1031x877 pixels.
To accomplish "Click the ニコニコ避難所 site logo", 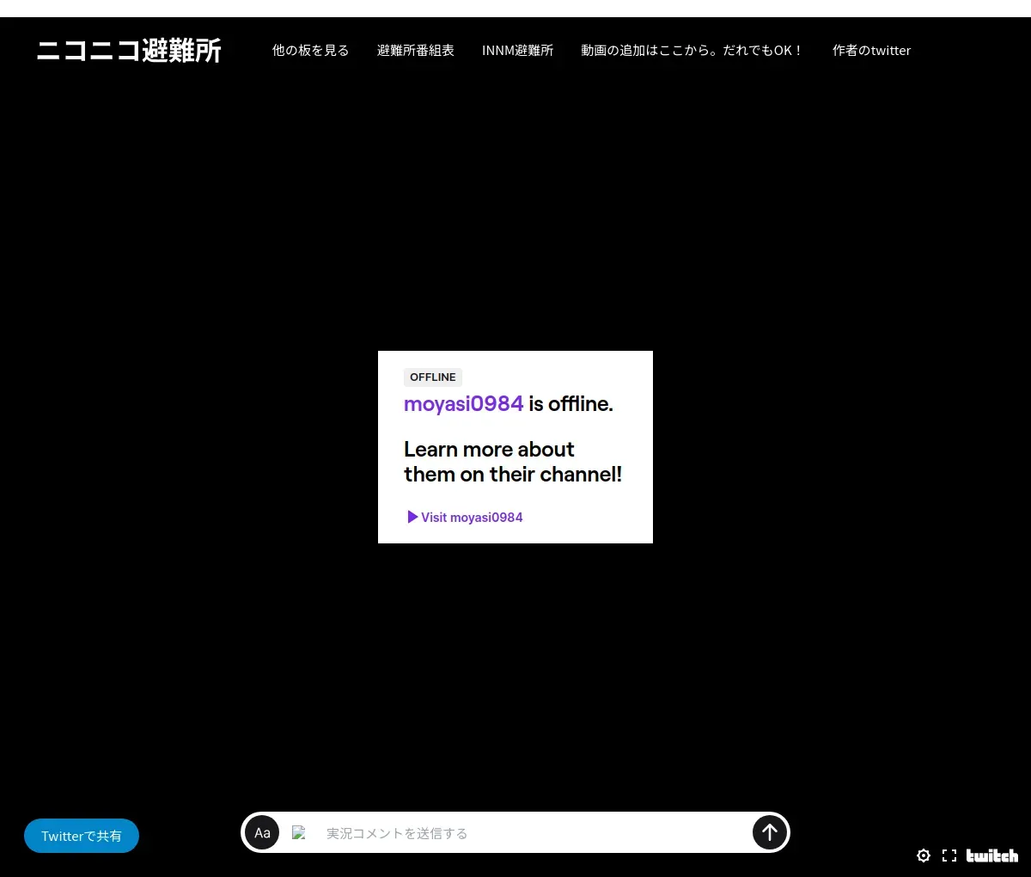I will point(129,51).
